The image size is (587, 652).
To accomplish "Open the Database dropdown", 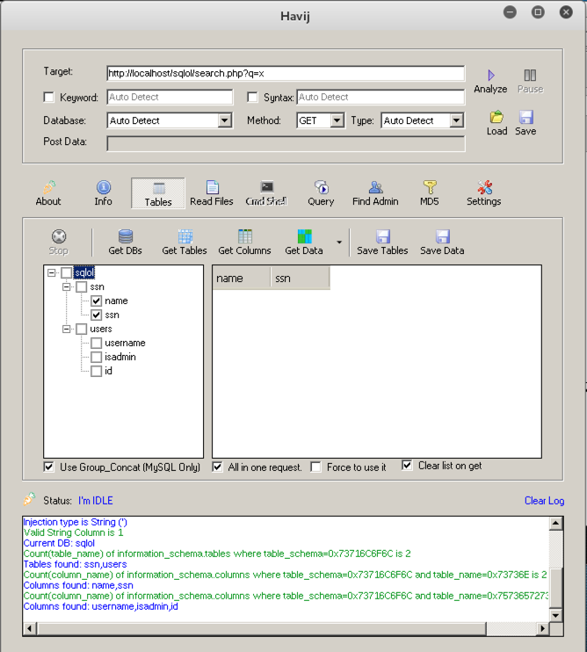I will click(224, 120).
